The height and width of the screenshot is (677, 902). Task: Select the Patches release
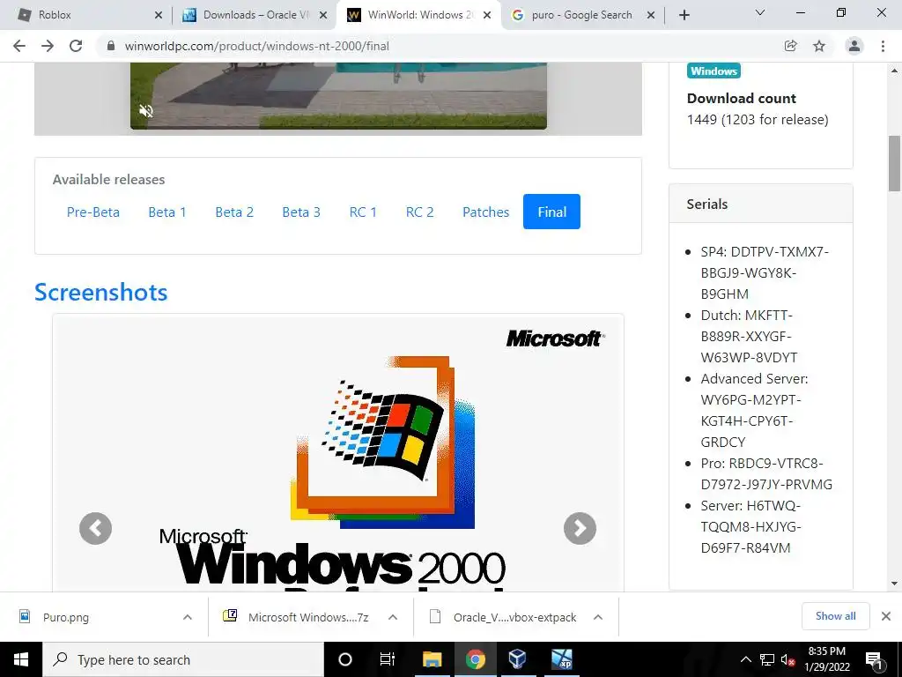(x=485, y=212)
